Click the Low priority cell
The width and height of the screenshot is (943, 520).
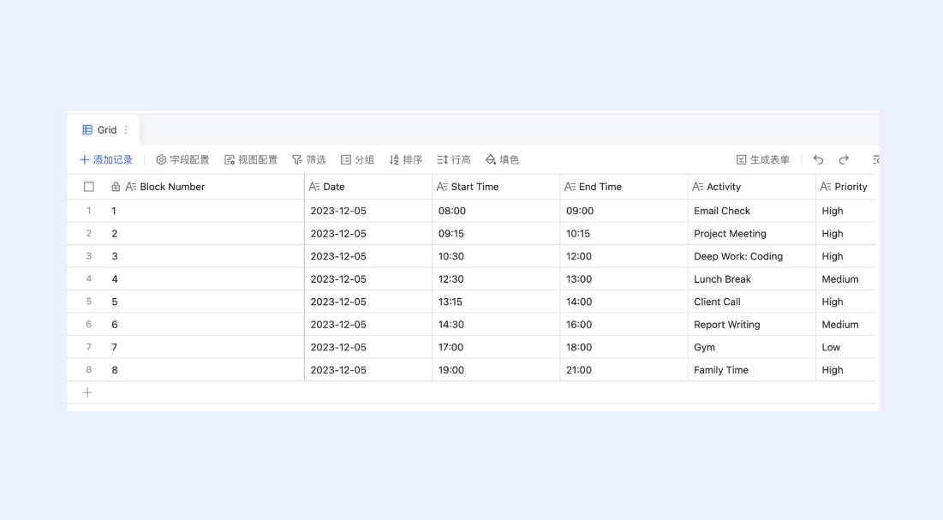pos(845,347)
